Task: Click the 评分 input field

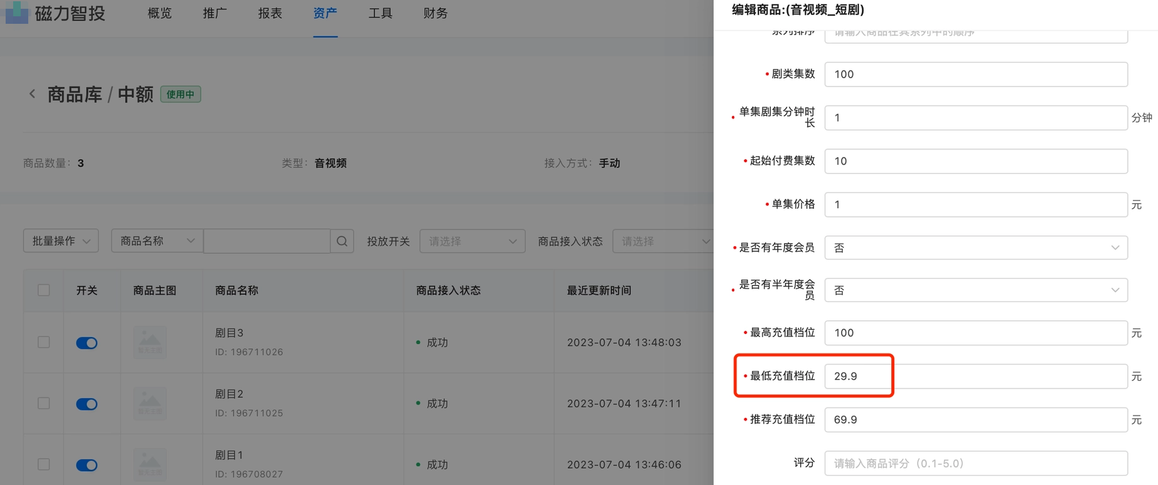Action: 976,463
